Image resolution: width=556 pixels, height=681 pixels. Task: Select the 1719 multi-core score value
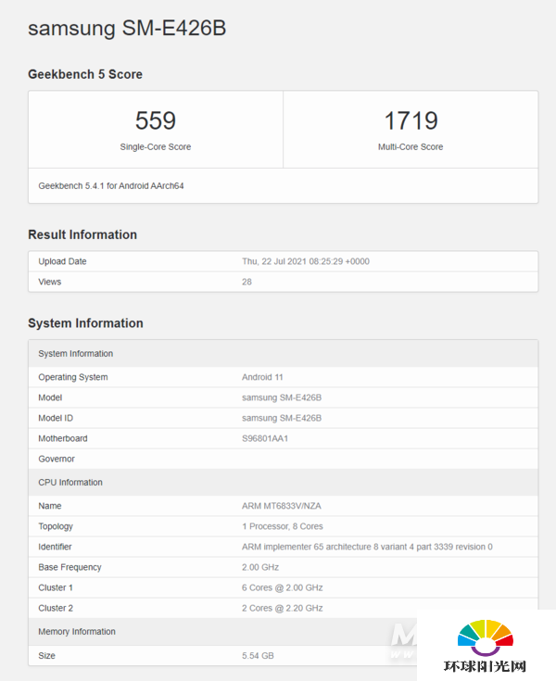(x=411, y=120)
